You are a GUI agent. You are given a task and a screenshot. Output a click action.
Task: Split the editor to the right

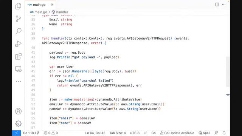[217, 5]
